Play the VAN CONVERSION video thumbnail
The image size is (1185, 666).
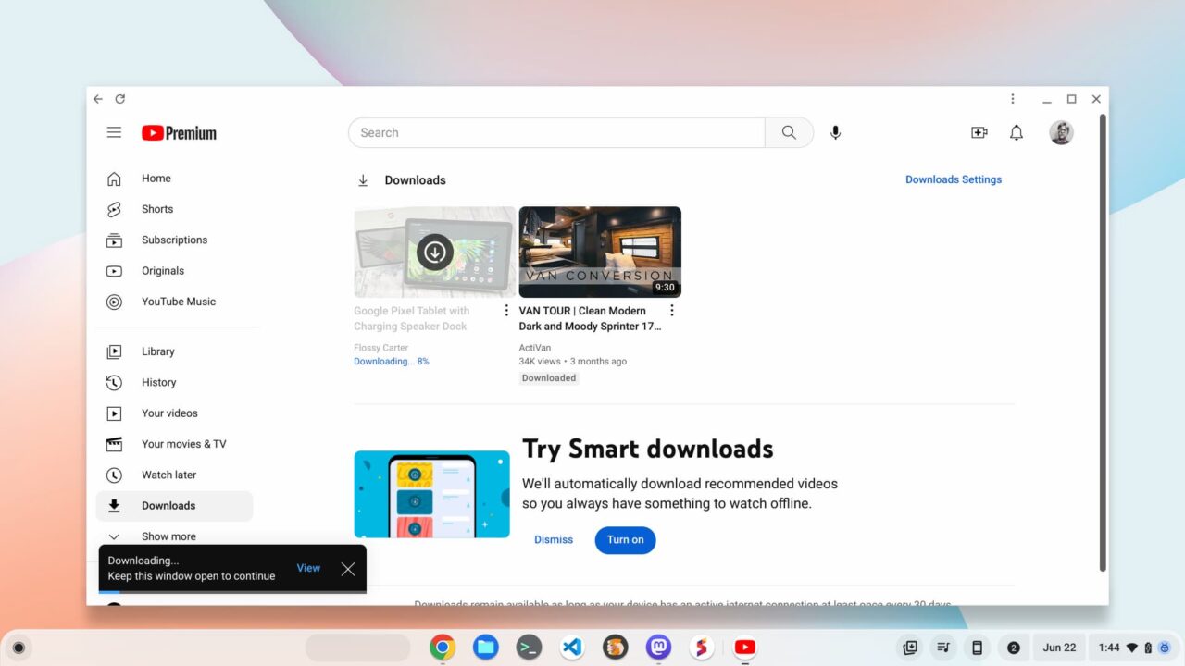[600, 252]
